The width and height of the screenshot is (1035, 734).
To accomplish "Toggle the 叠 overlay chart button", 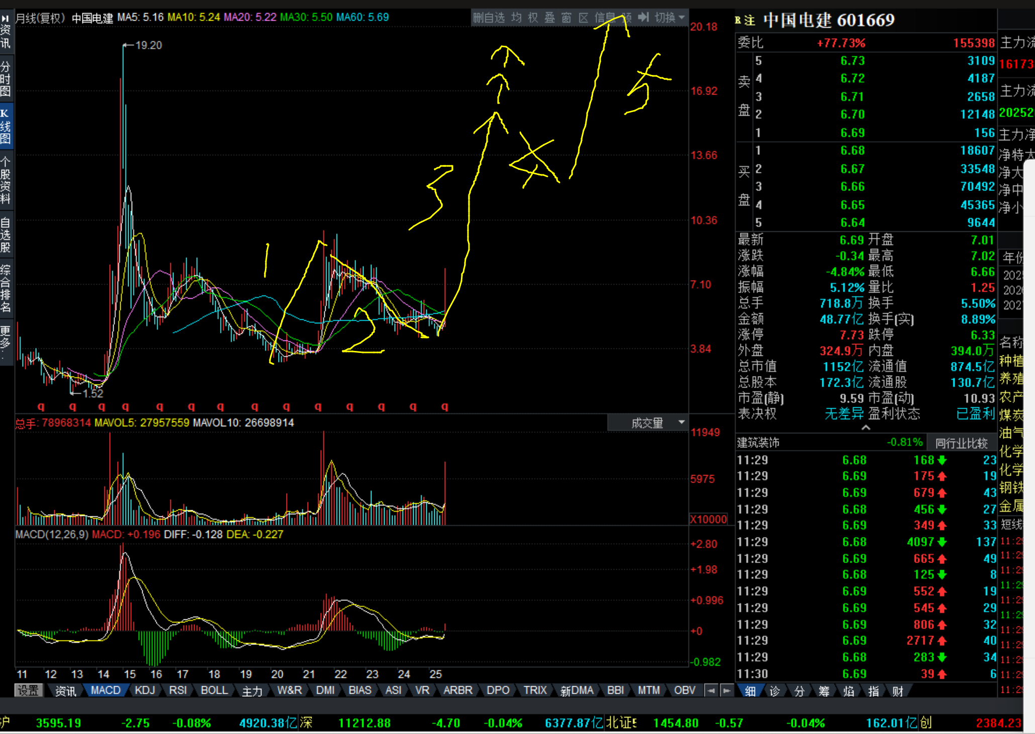I will pos(550,18).
